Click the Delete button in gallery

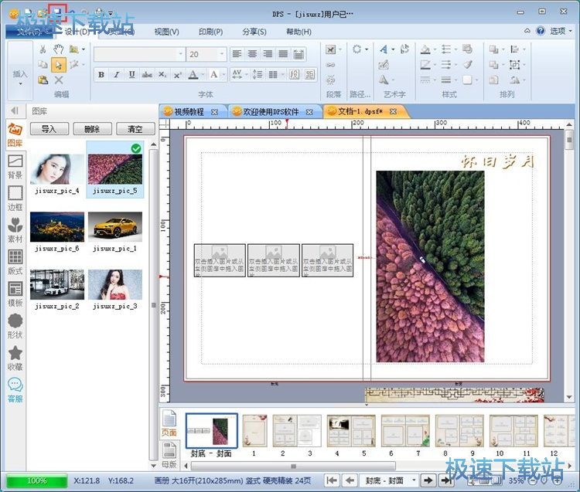[x=92, y=129]
